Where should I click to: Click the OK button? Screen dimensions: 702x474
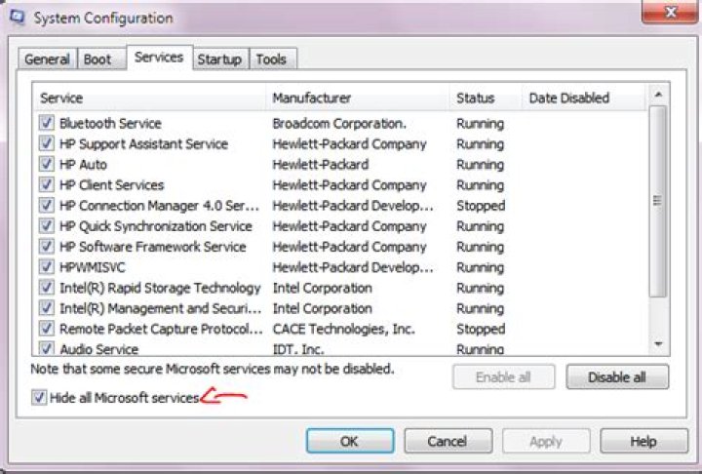pyautogui.click(x=349, y=442)
